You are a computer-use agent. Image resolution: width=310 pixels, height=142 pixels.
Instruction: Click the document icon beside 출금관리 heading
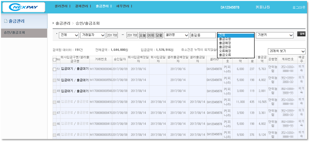[x=6, y=21]
